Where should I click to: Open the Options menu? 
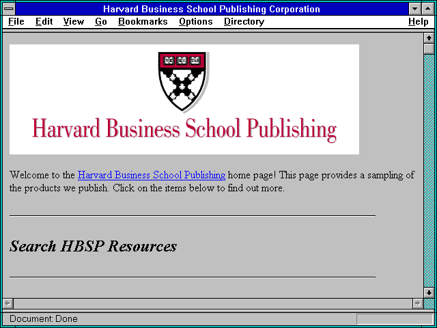tap(196, 22)
